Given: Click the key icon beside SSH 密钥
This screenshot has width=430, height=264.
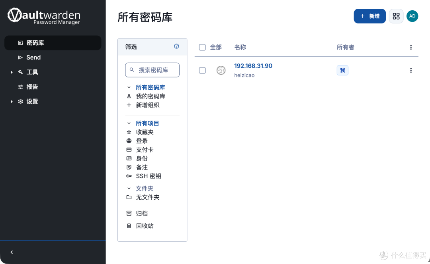Looking at the screenshot, I should point(129,176).
